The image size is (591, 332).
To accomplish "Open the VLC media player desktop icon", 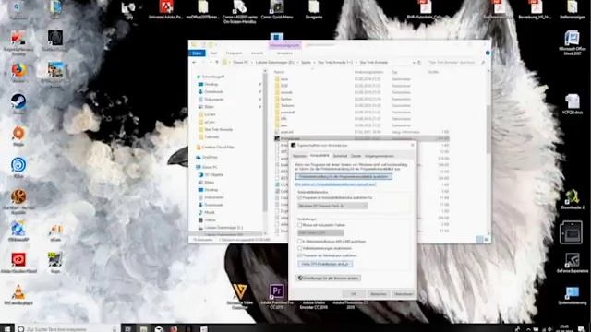I will pyautogui.click(x=18, y=294).
